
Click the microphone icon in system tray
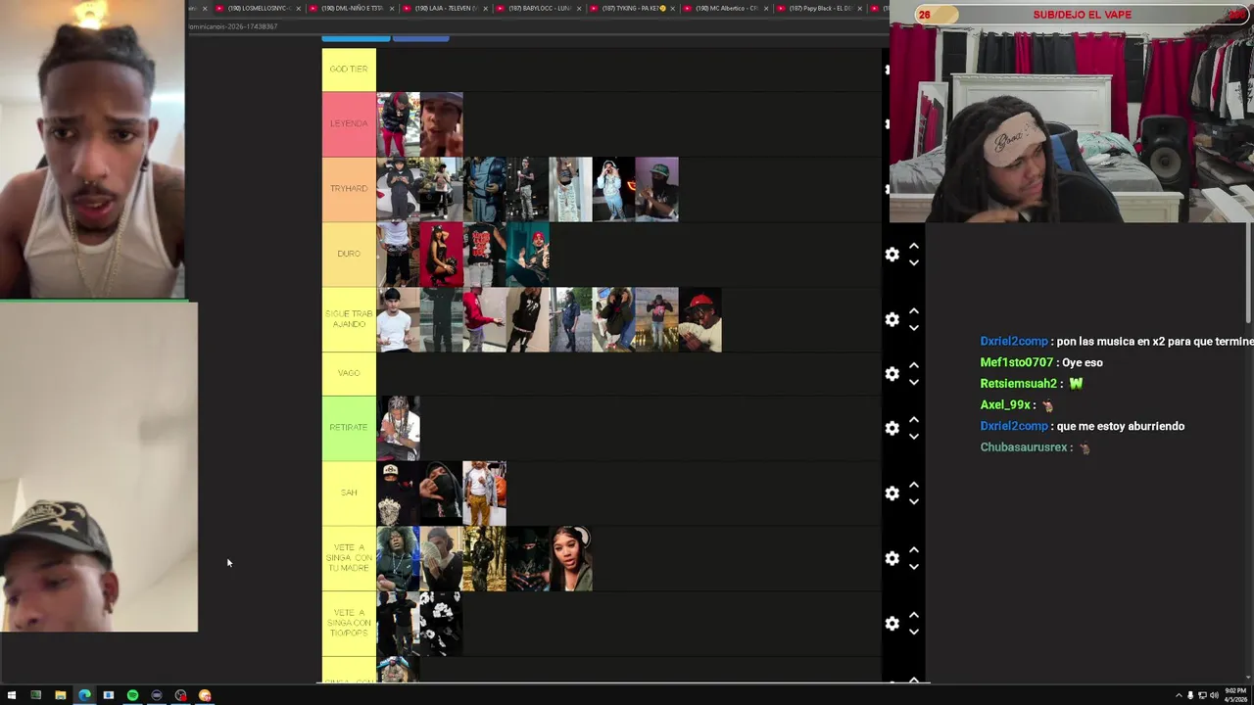point(1190,695)
